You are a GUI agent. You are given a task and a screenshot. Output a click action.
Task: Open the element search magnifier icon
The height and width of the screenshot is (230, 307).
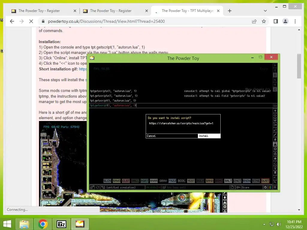coord(275,182)
